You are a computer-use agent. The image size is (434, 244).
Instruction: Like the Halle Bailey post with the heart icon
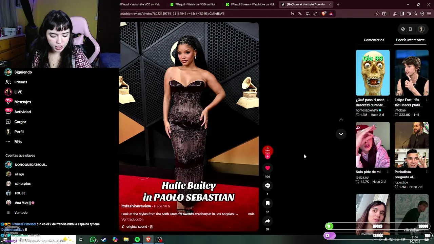click(x=268, y=168)
